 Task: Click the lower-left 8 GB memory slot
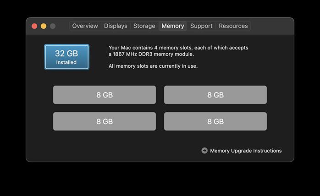coord(105,122)
